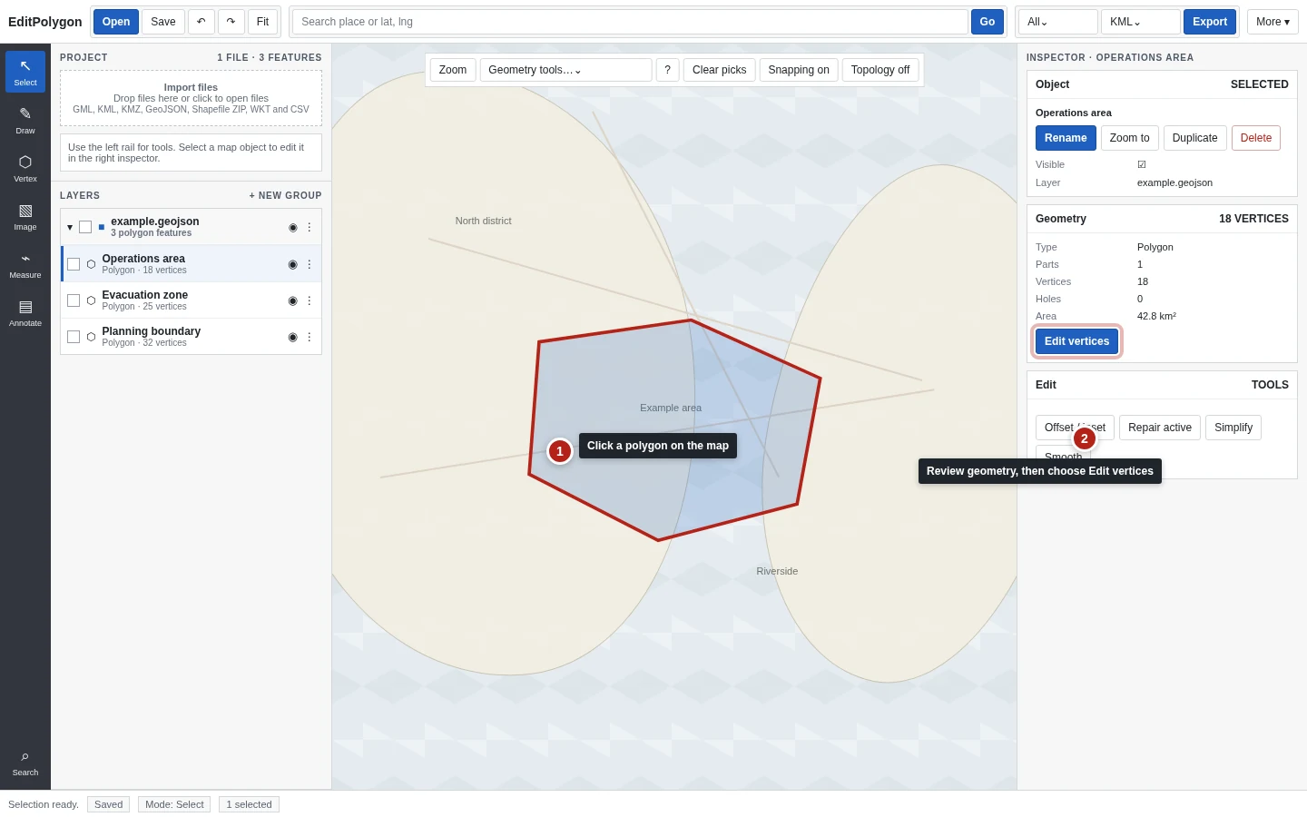1307x817 pixels.
Task: Focus the Search place input field
Action: point(630,22)
